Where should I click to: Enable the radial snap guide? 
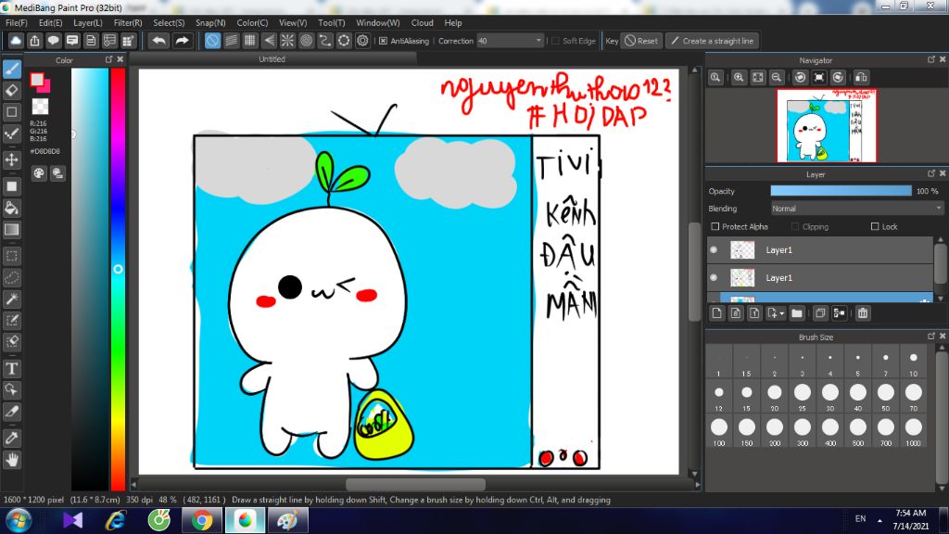tap(287, 41)
